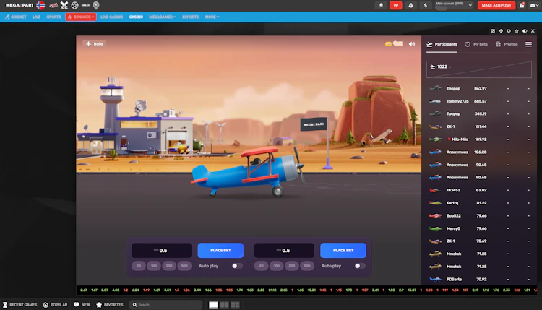Click the first bet amount field
The height and width of the screenshot is (310, 542).
click(x=161, y=250)
